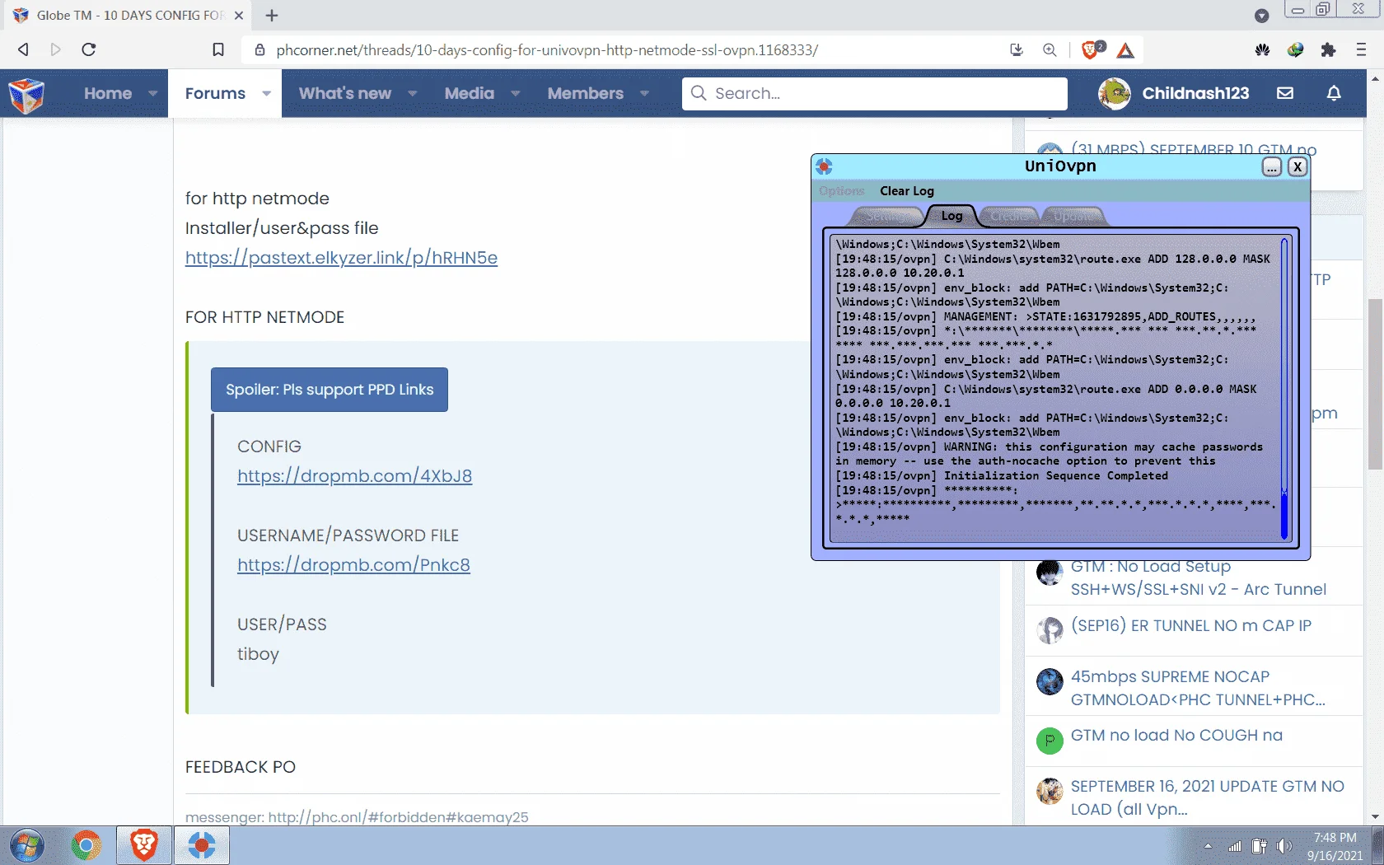Expand the Home dropdown arrow

click(152, 94)
